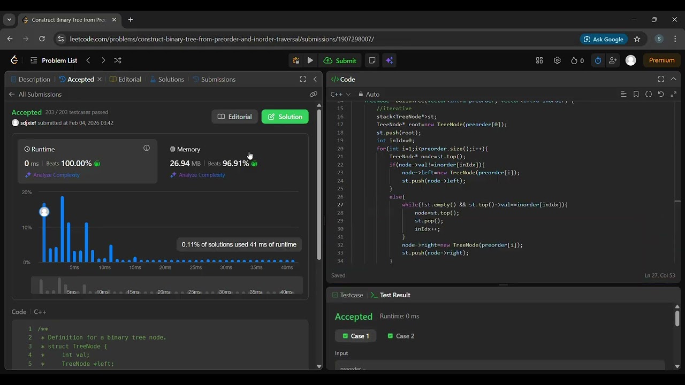The height and width of the screenshot is (385, 685).
Task: Switch to the Solutions tab
Action: (x=167, y=79)
